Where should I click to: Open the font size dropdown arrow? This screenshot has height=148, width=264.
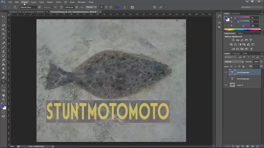tap(76, 7)
